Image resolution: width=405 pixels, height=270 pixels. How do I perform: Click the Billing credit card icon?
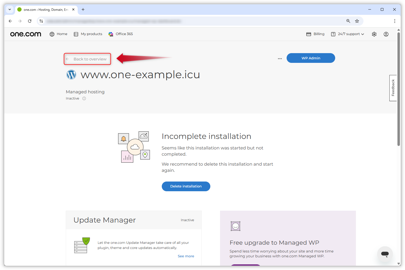(309, 34)
